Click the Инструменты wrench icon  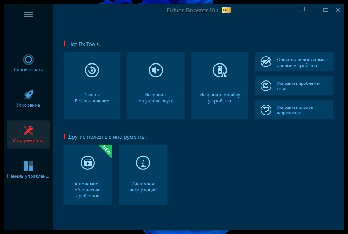pos(28,130)
